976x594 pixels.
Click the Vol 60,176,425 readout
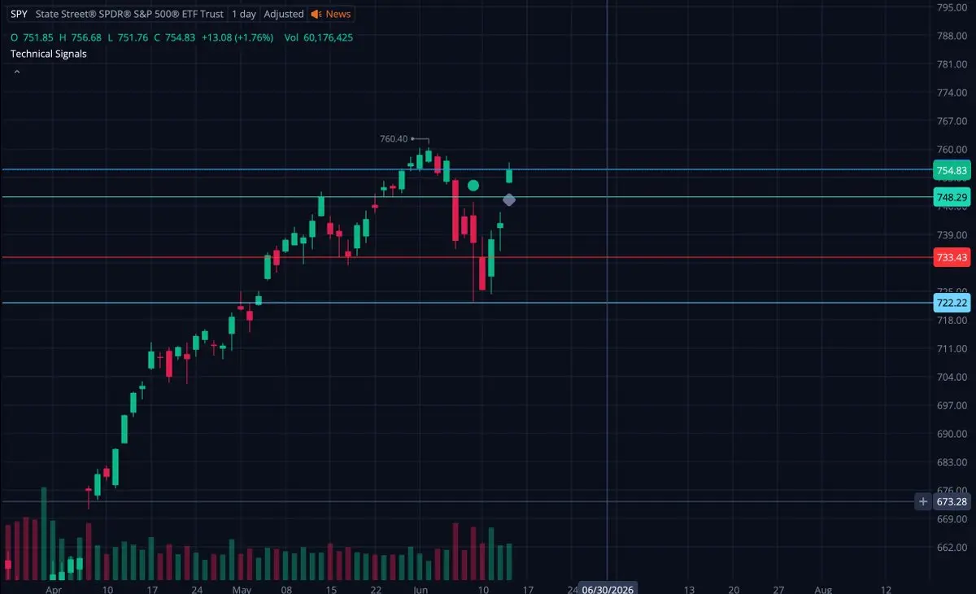(319, 37)
